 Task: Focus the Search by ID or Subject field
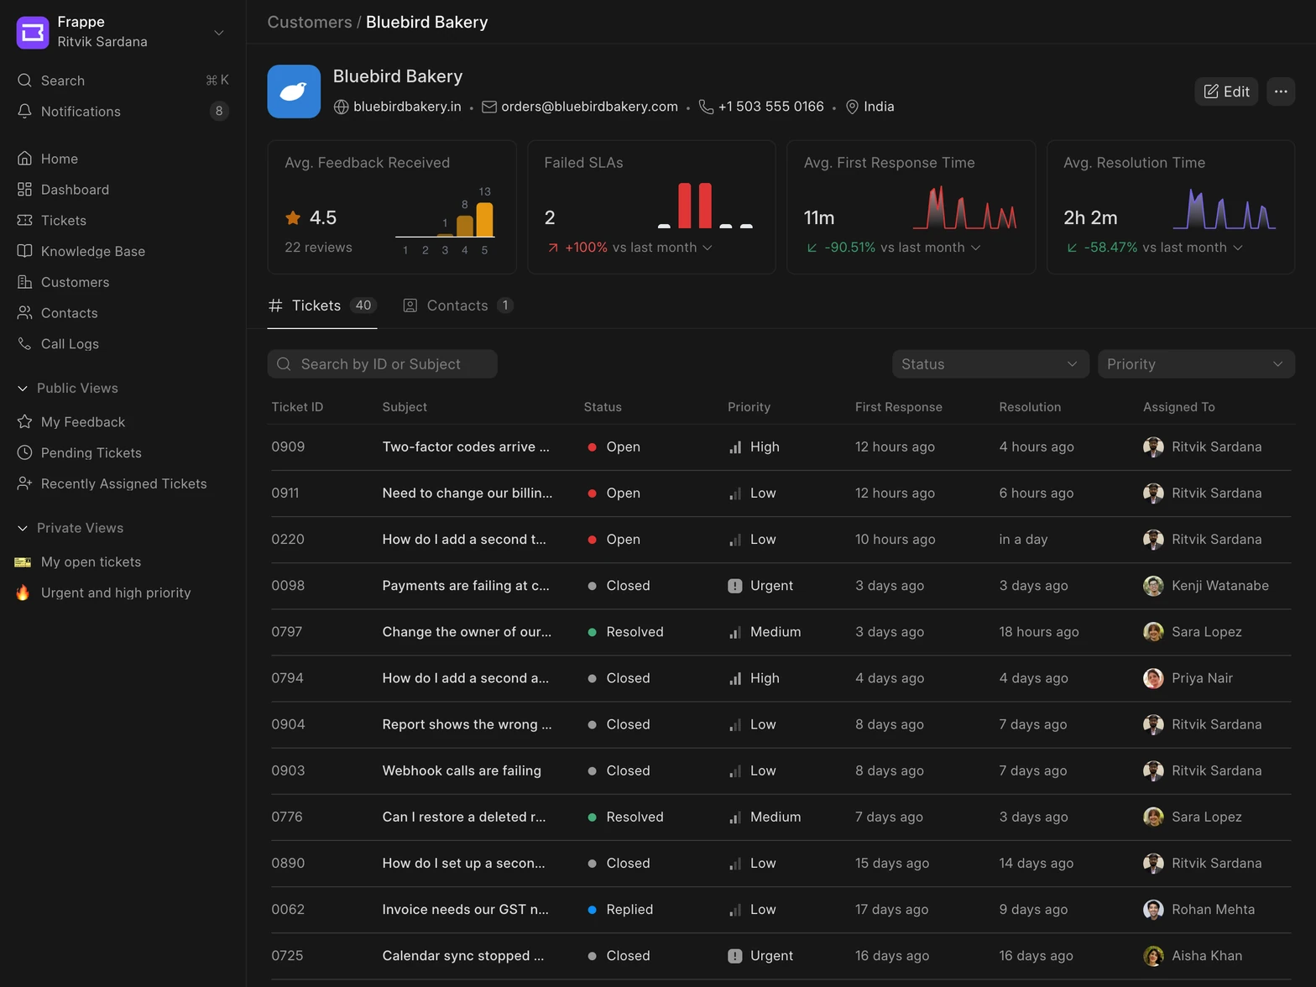pyautogui.click(x=382, y=364)
